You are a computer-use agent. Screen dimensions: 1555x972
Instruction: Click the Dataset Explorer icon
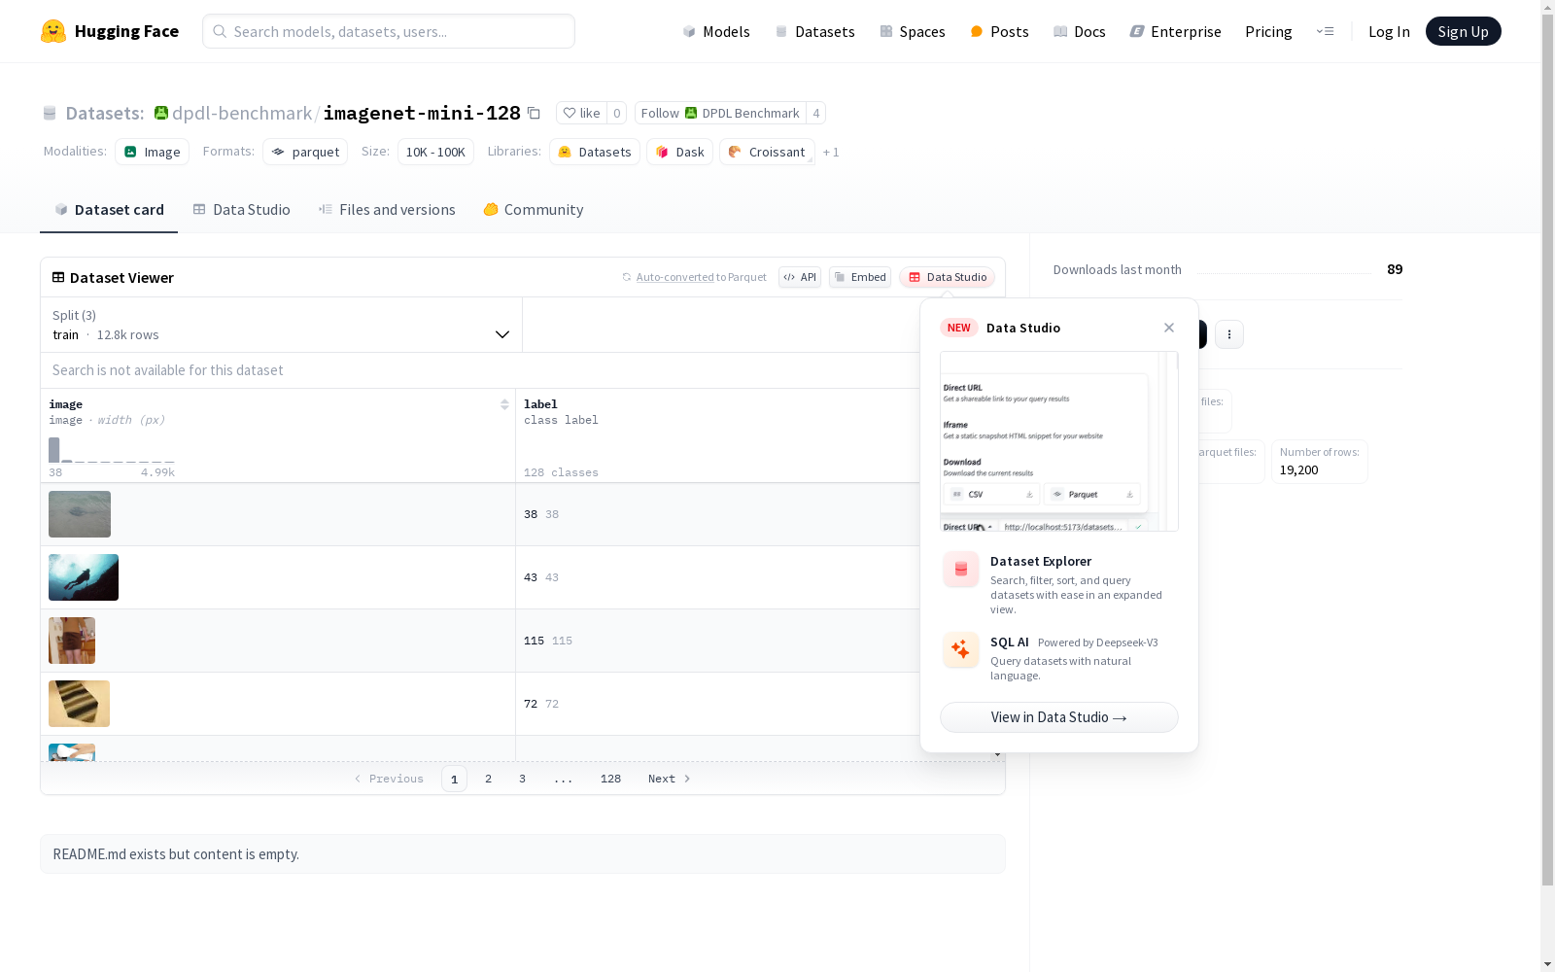961,570
